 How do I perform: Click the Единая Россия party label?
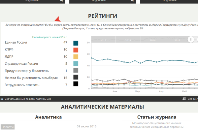(16, 43)
